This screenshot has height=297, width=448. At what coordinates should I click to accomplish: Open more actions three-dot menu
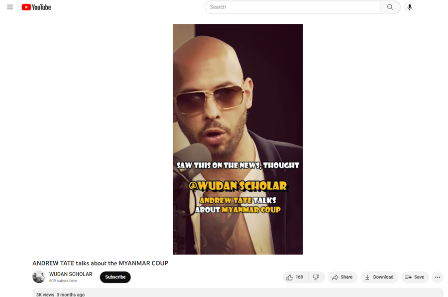[x=438, y=277]
